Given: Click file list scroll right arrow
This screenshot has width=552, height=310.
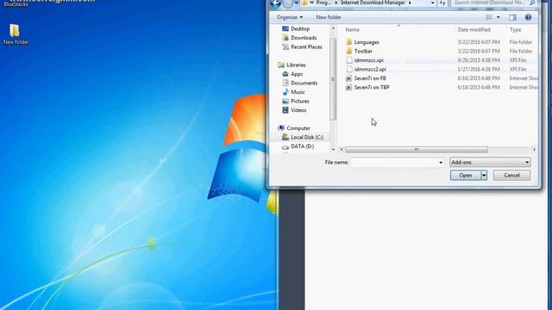Looking at the screenshot, I should click(534, 150).
